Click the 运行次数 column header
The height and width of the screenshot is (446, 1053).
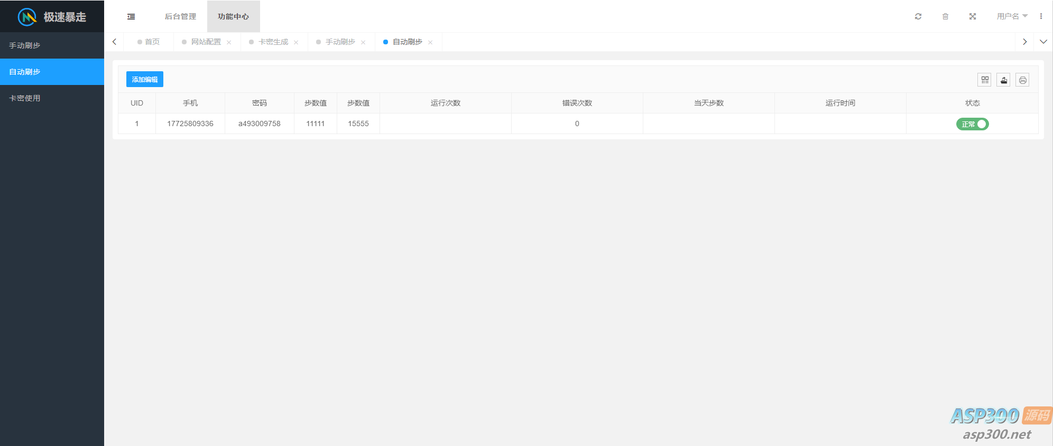[446, 103]
